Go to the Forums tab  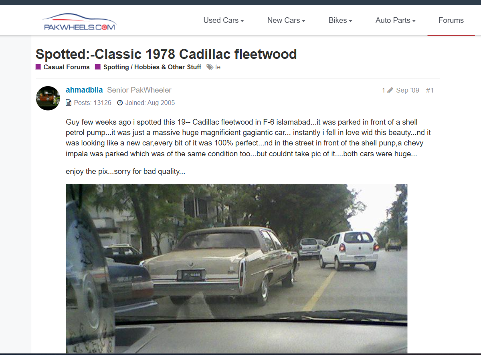pyautogui.click(x=451, y=20)
